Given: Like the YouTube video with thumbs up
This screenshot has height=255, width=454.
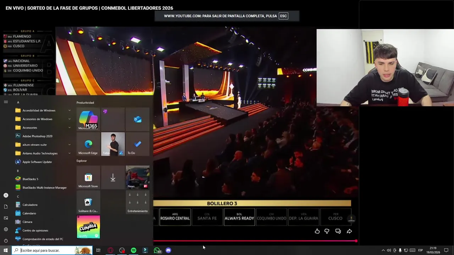Looking at the screenshot, I should pyautogui.click(x=317, y=231).
